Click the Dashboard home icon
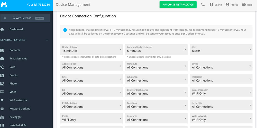The image size is (257, 128). (x=2, y=29)
